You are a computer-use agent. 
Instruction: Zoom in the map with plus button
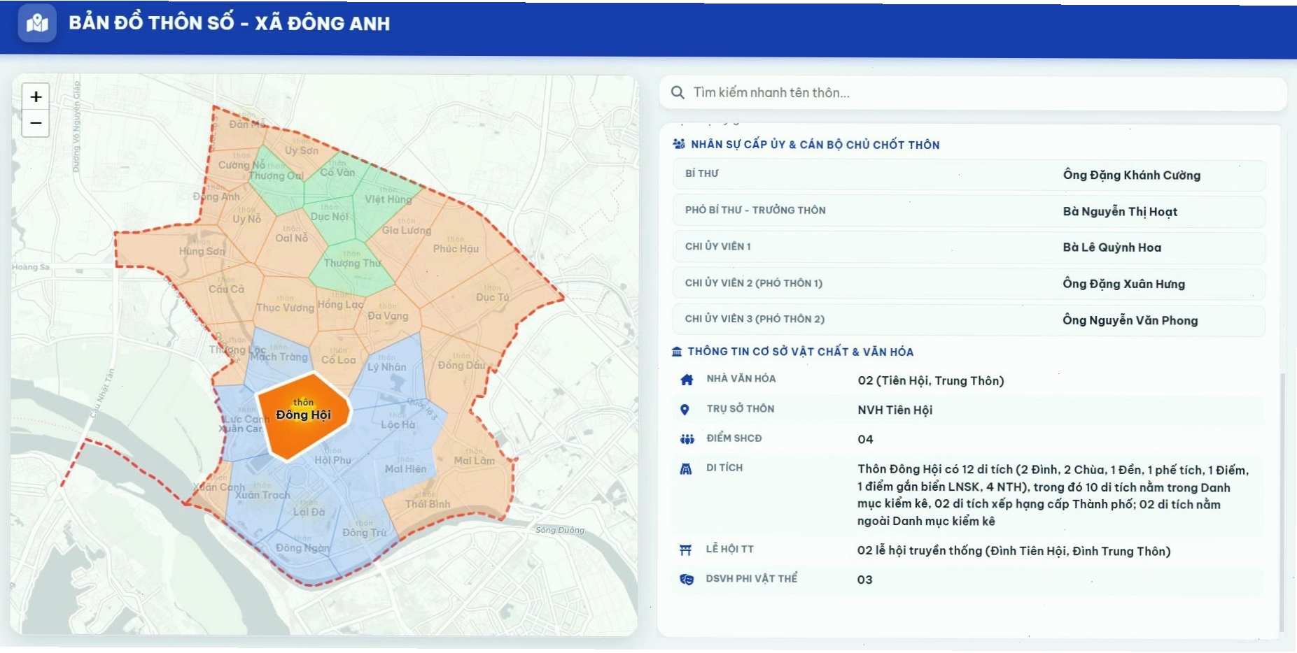pyautogui.click(x=36, y=96)
